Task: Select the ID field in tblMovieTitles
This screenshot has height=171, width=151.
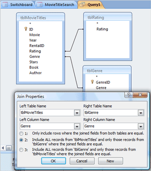Action: tap(31, 29)
